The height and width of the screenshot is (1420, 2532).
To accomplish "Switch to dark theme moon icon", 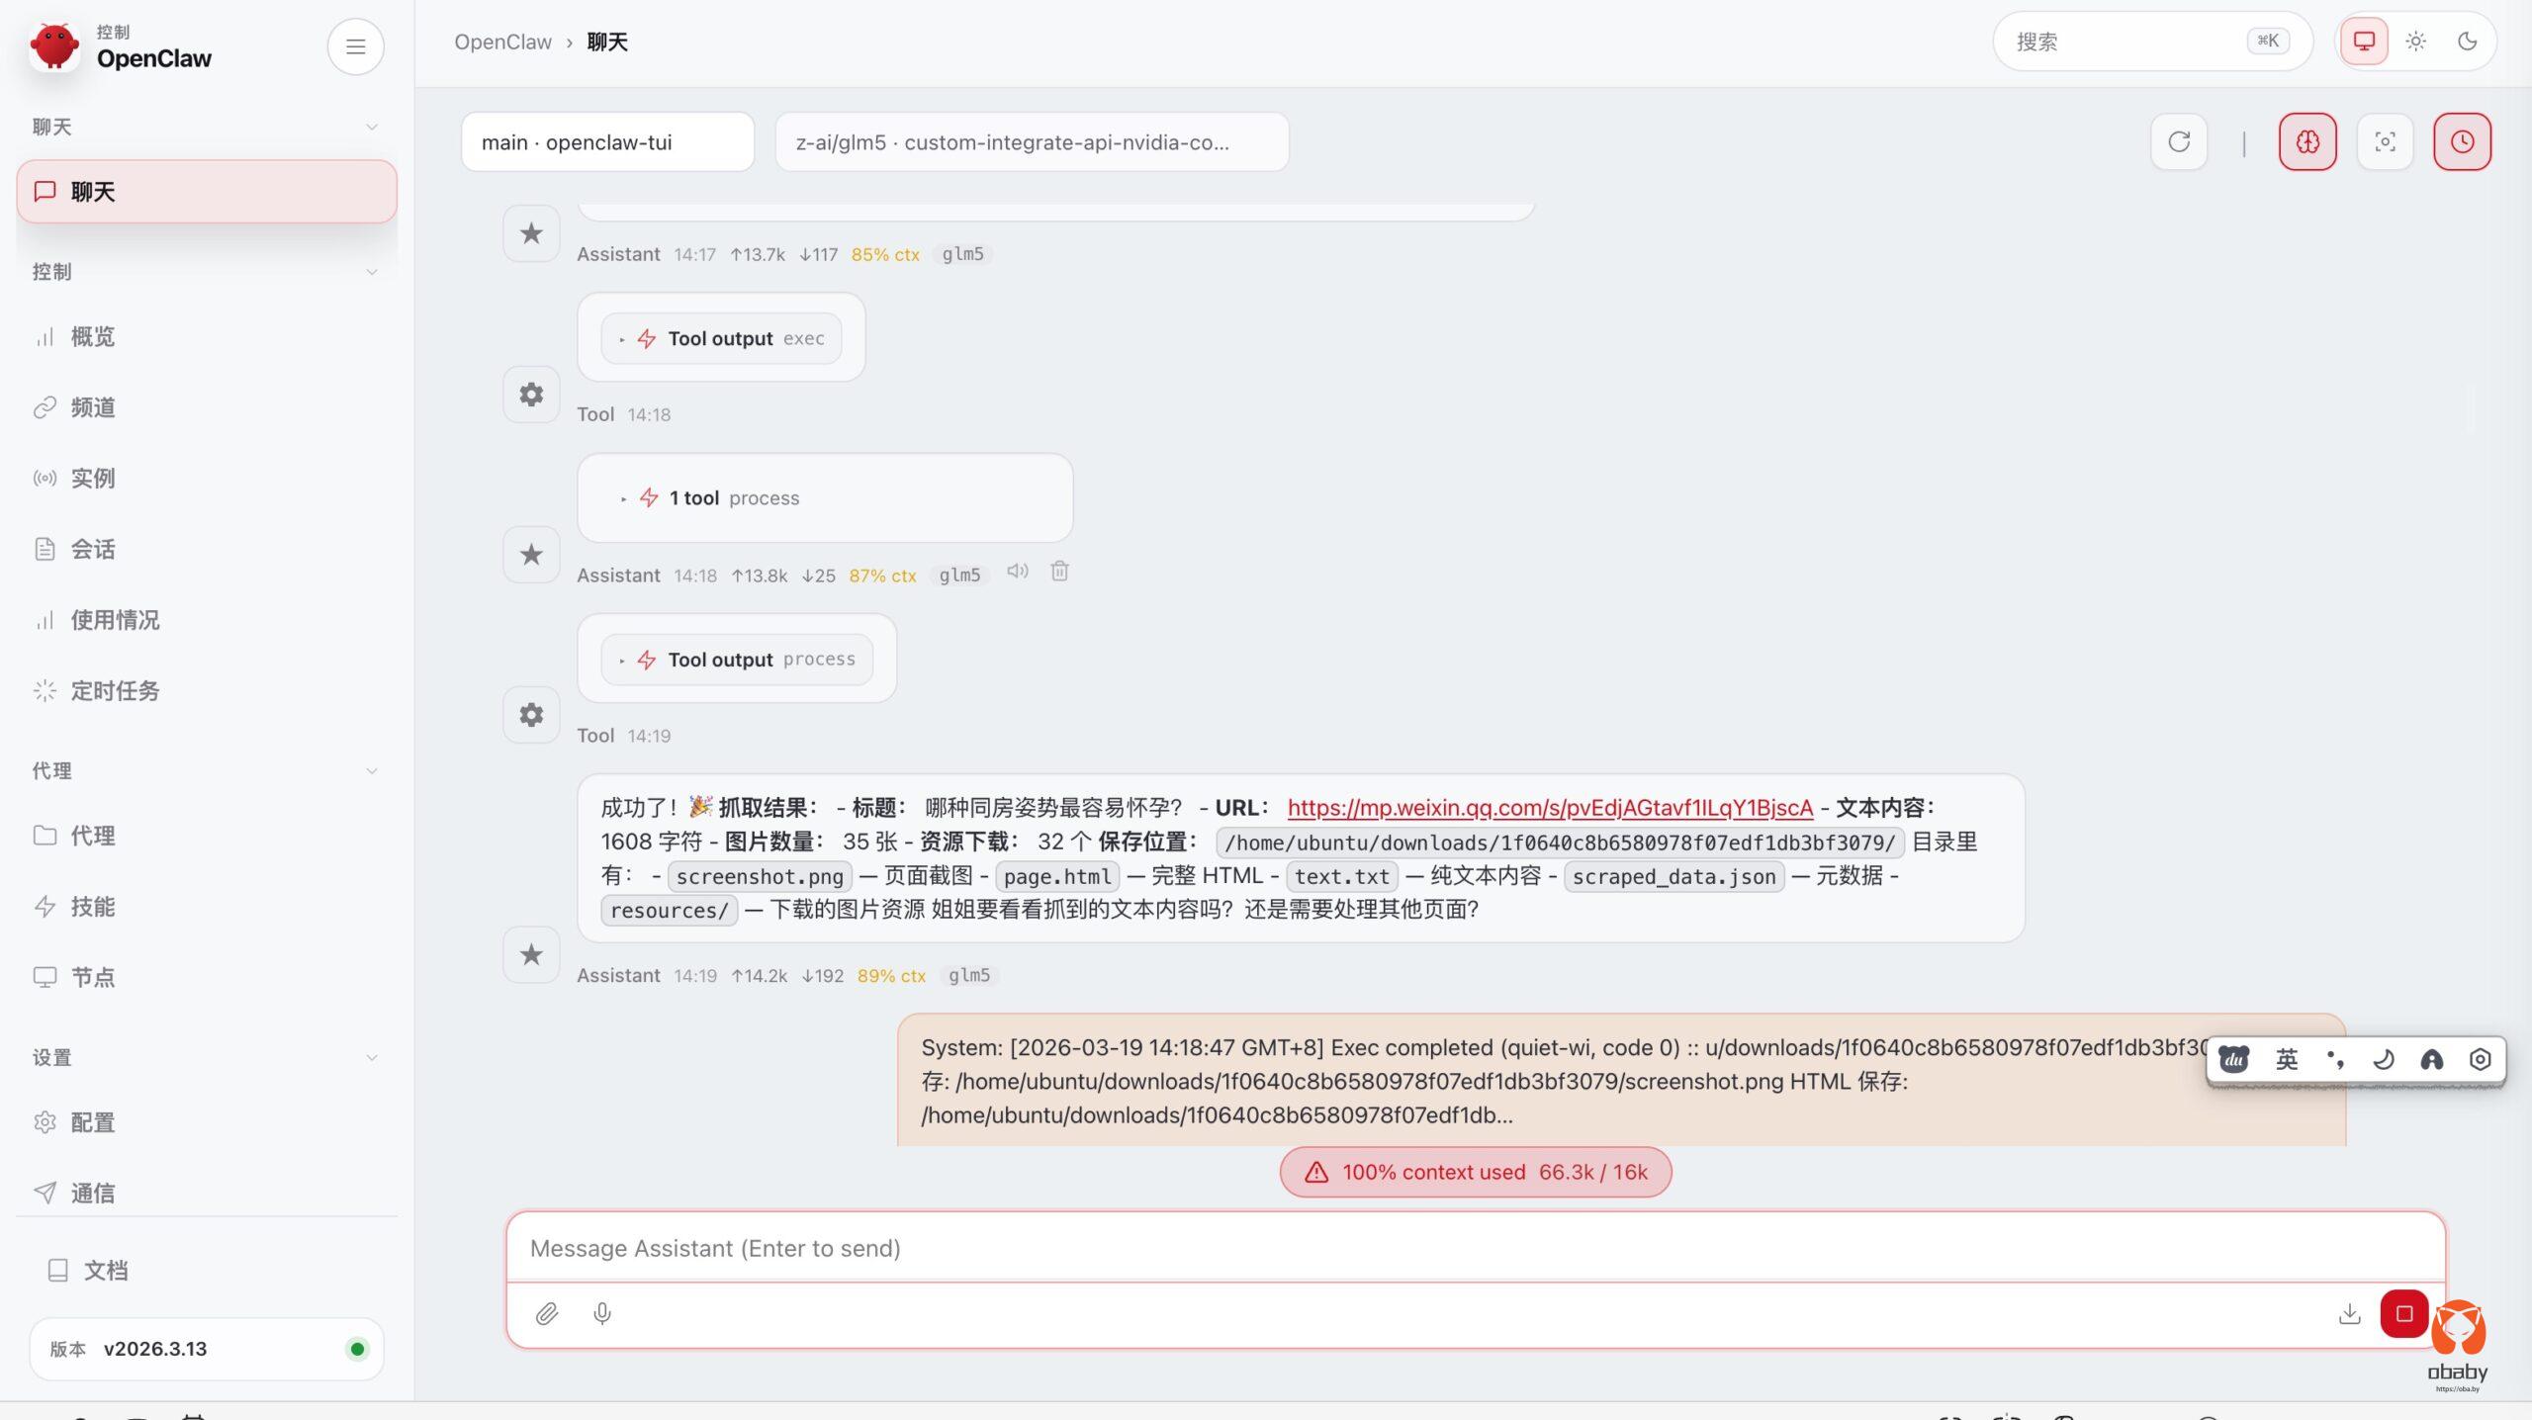I will (x=2467, y=42).
